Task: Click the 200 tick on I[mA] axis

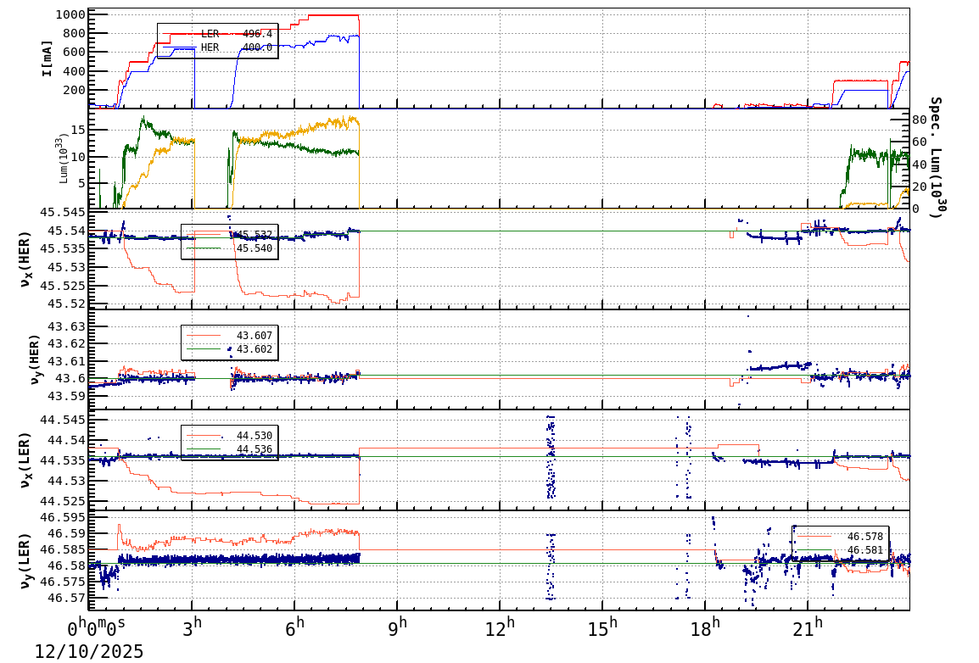Action: point(74,90)
